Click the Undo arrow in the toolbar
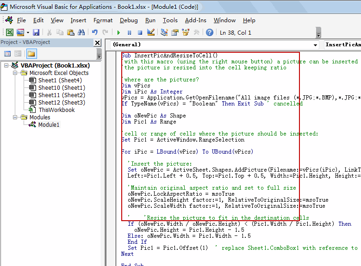361x266 pixels. click(x=95, y=32)
